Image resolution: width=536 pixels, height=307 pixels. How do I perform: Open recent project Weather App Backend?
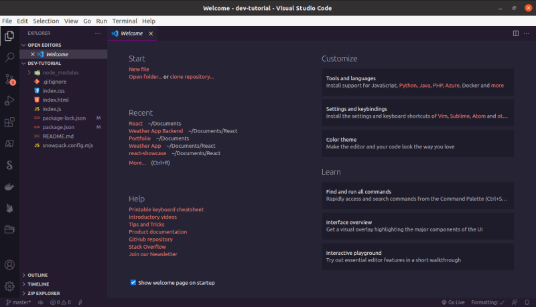[x=156, y=131]
